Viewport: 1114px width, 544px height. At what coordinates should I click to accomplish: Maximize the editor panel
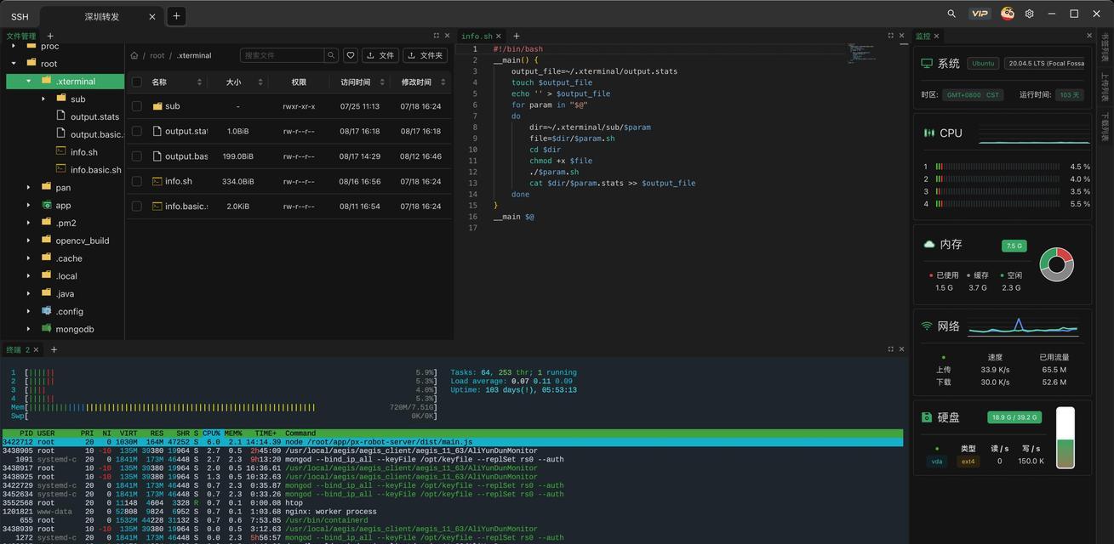pyautogui.click(x=891, y=36)
